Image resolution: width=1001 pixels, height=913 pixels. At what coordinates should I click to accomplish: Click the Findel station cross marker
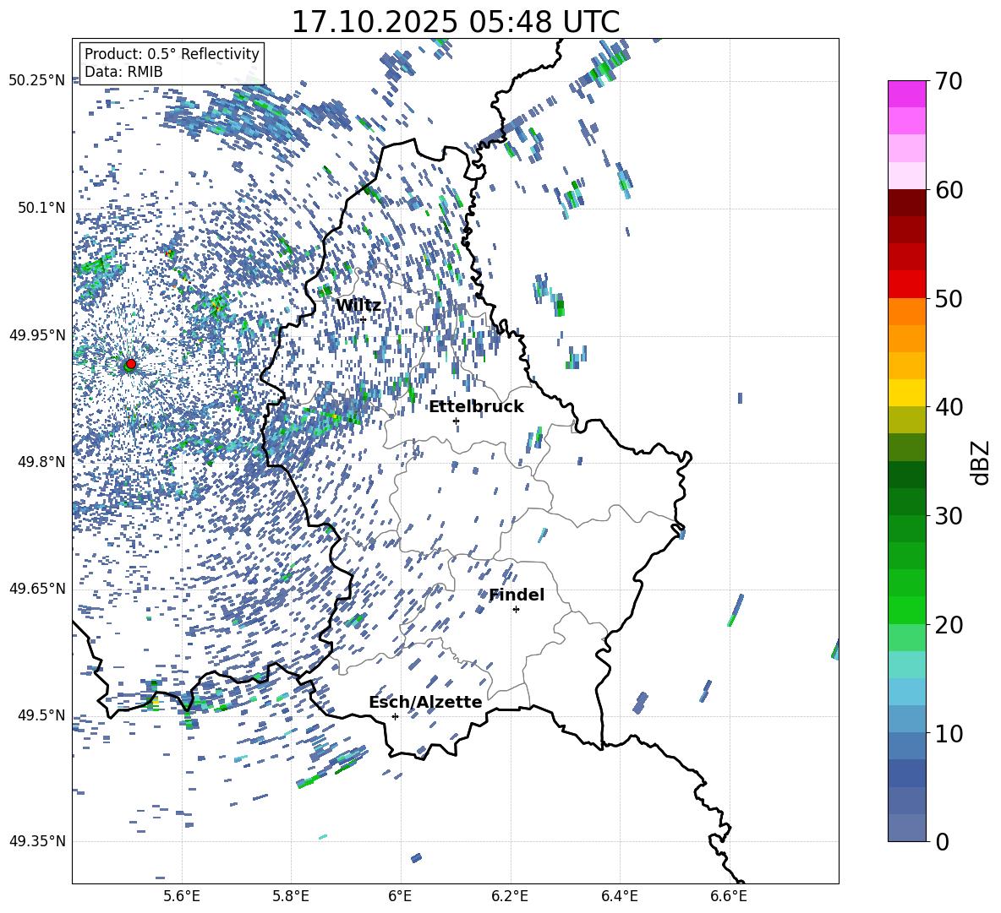click(516, 609)
